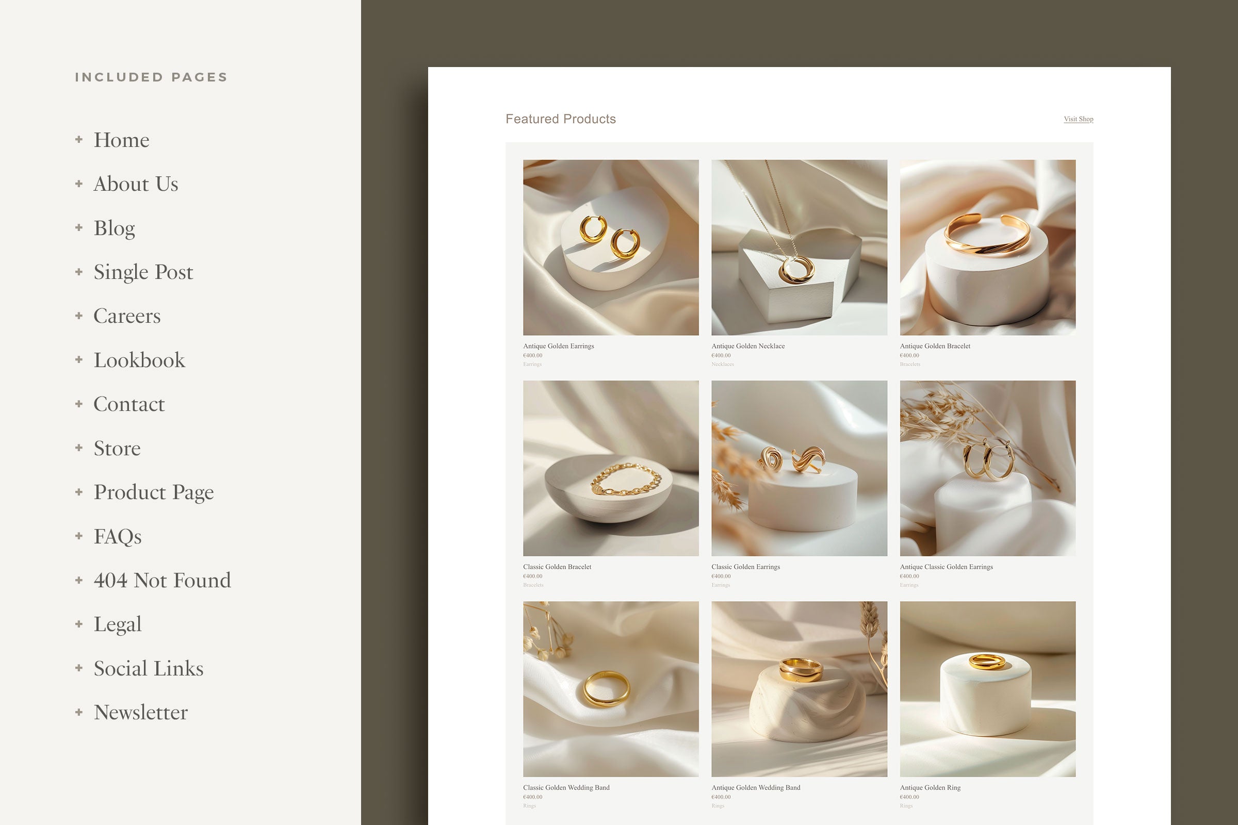Click plus icon beside Store
This screenshot has height=825, width=1238.
pyautogui.click(x=79, y=448)
